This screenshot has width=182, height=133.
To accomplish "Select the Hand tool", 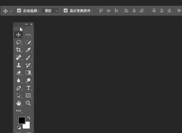I will tap(19, 103).
